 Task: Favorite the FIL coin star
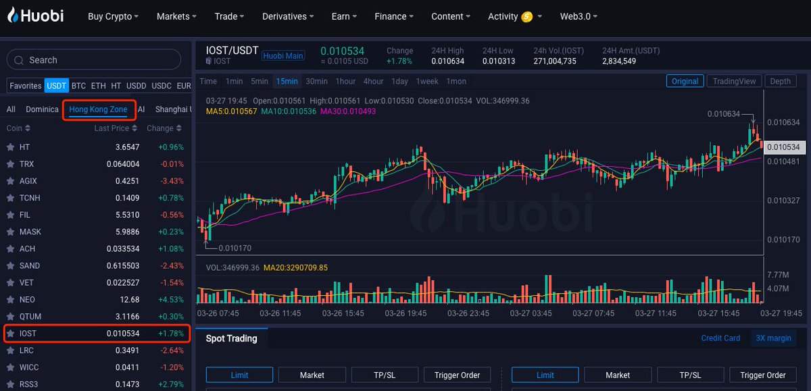coord(9,215)
